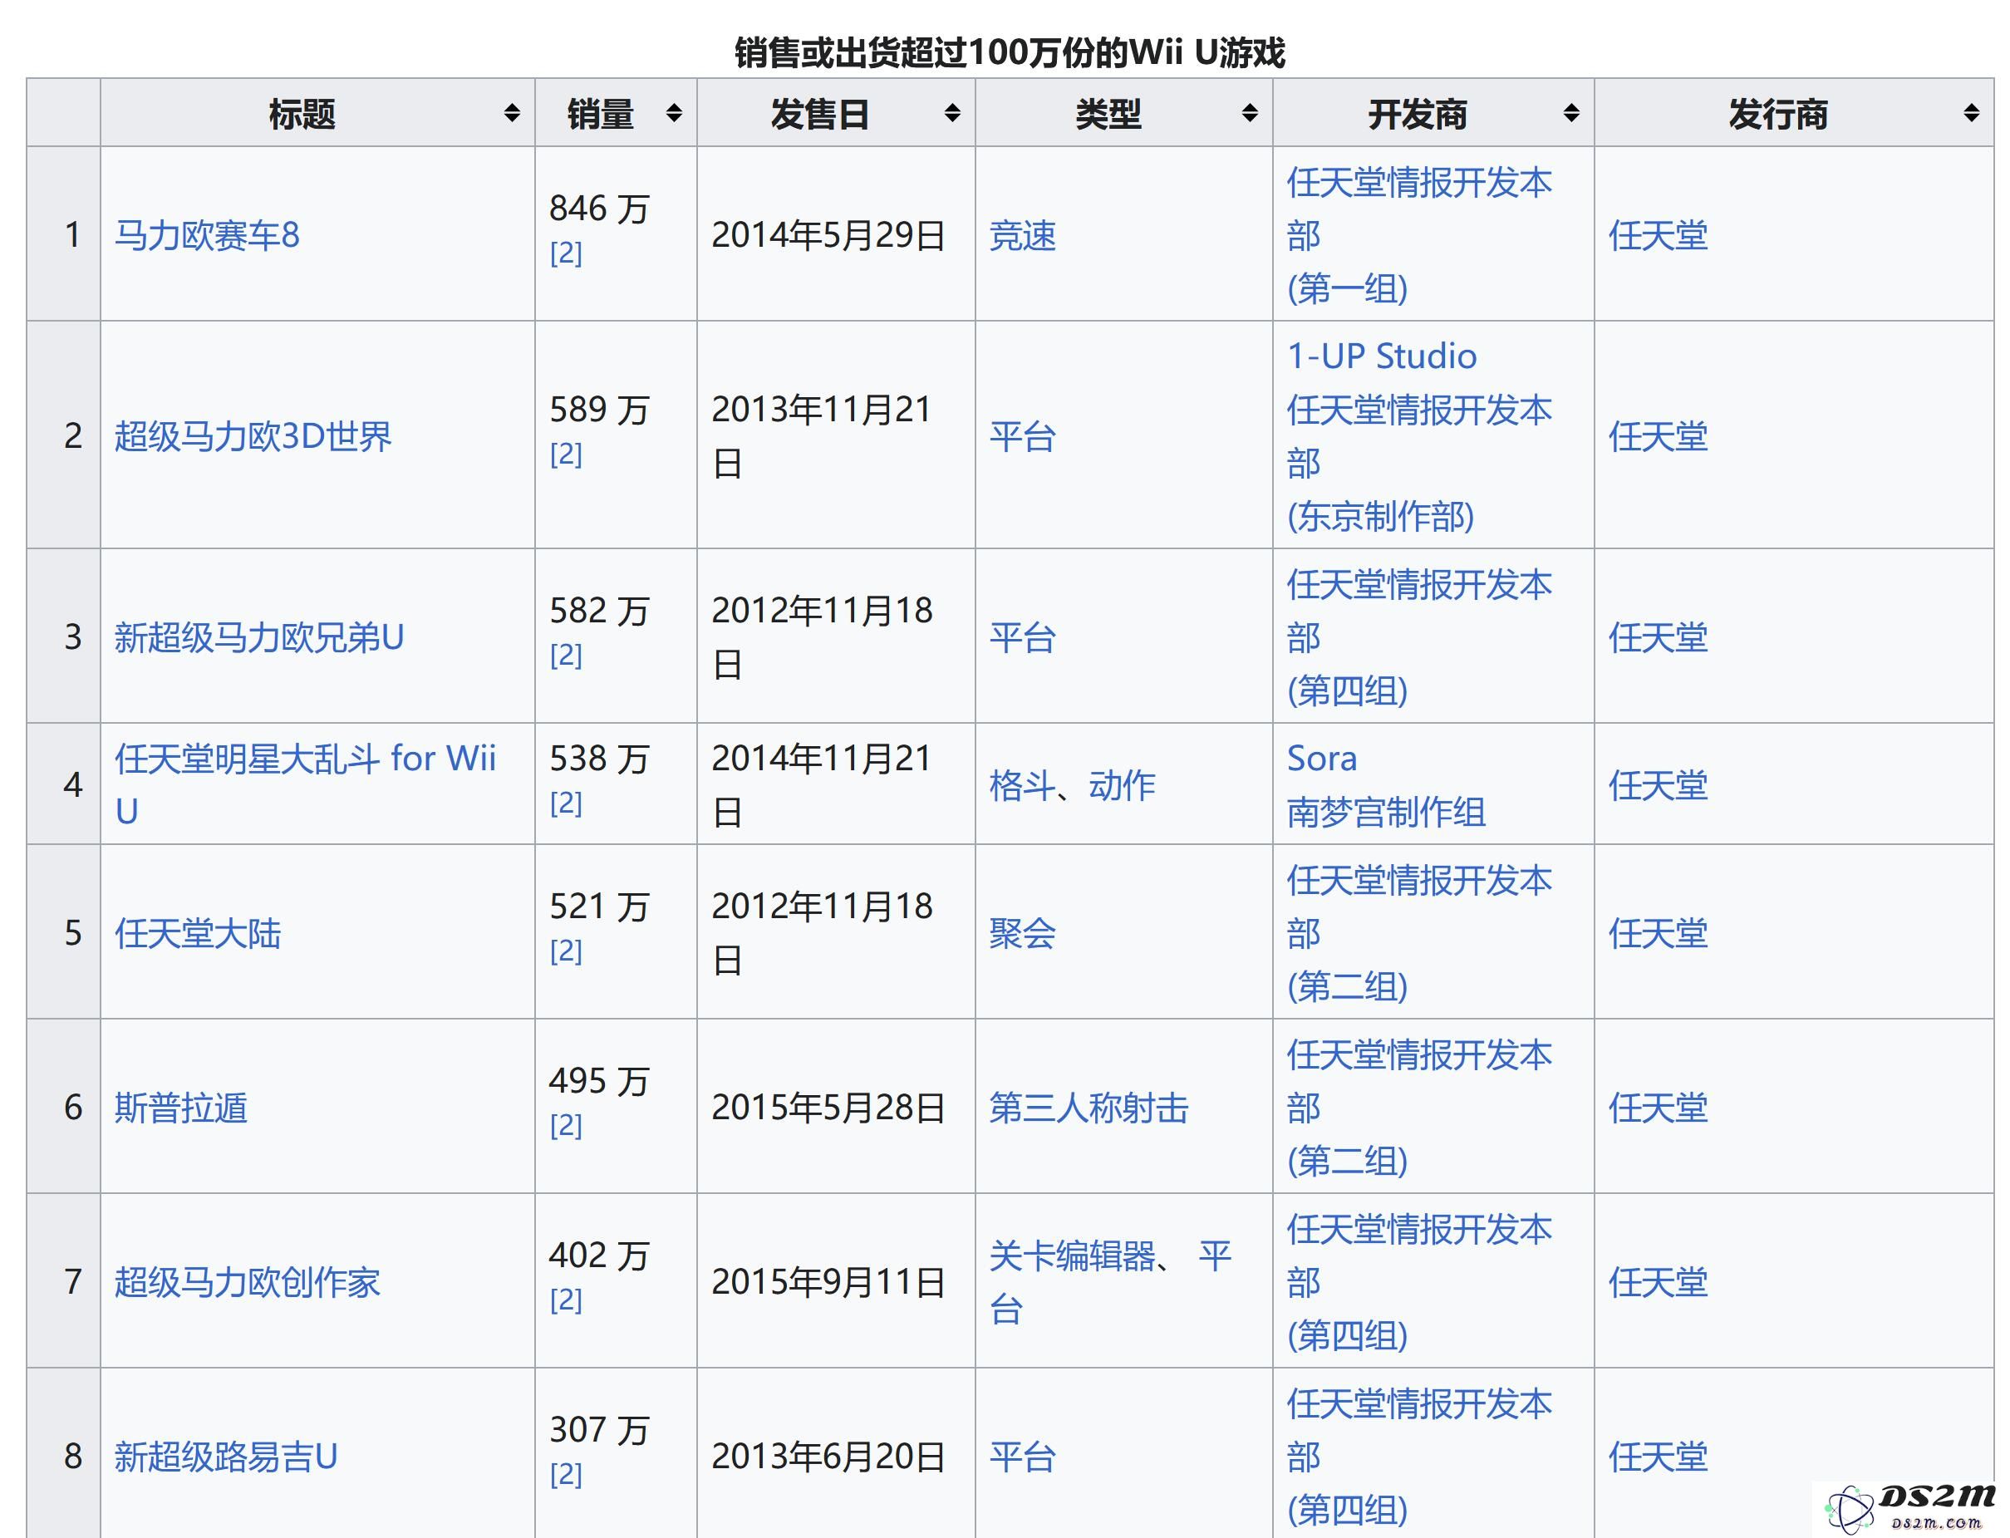Screen dimensions: 2010x1538
Task: Open 任天堂 publisher link for 新超级马力欧兄弟U
Action: (1659, 637)
